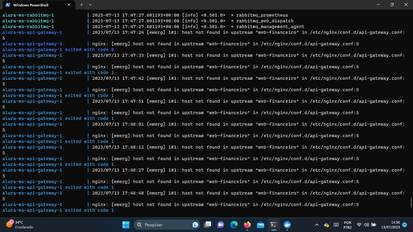Select the Windows PowerShell tab

38,5
